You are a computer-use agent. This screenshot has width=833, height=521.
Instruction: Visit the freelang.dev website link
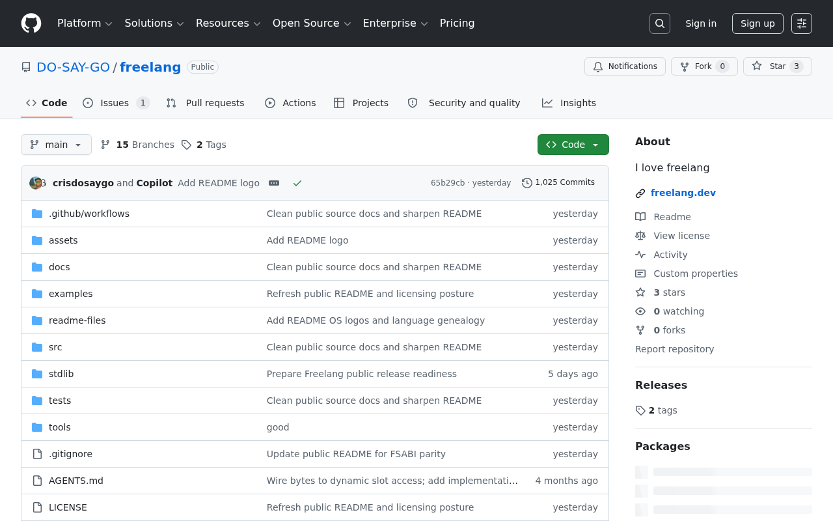coord(683,193)
